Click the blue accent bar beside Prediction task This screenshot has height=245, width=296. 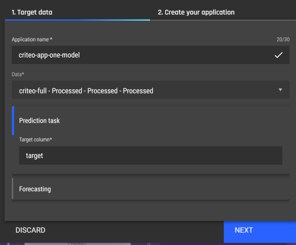click(13, 120)
